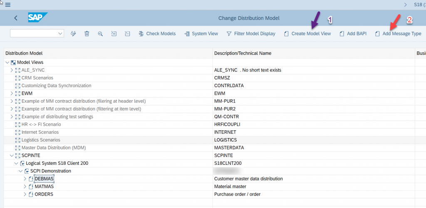Click the funnel icon of Filter Model Display

pyautogui.click(x=229, y=34)
